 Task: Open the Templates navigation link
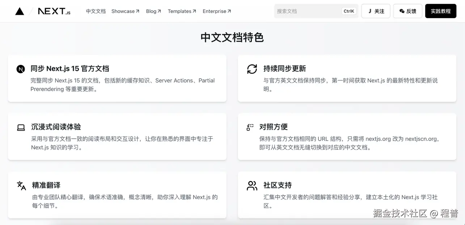[x=182, y=11]
